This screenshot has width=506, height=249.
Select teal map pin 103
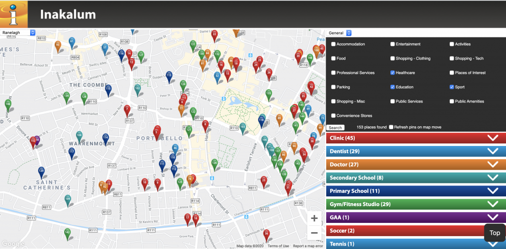(x=243, y=129)
